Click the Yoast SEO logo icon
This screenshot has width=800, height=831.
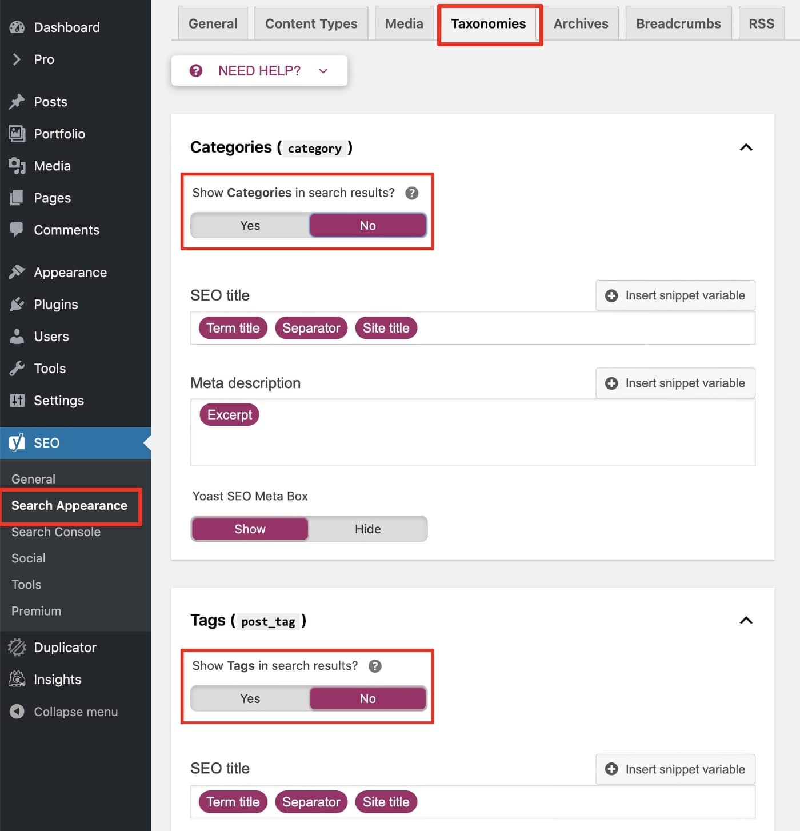click(17, 442)
